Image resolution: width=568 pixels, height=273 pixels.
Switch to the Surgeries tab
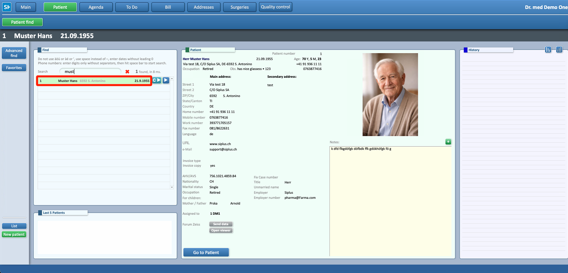click(239, 7)
